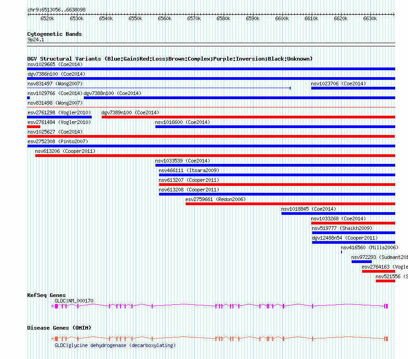Click chr9:6513056..6638098 coordinates label
This screenshot has height=359, width=408.
(x=56, y=10)
